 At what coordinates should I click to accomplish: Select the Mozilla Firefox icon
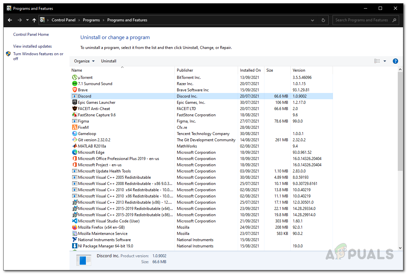(x=75, y=227)
